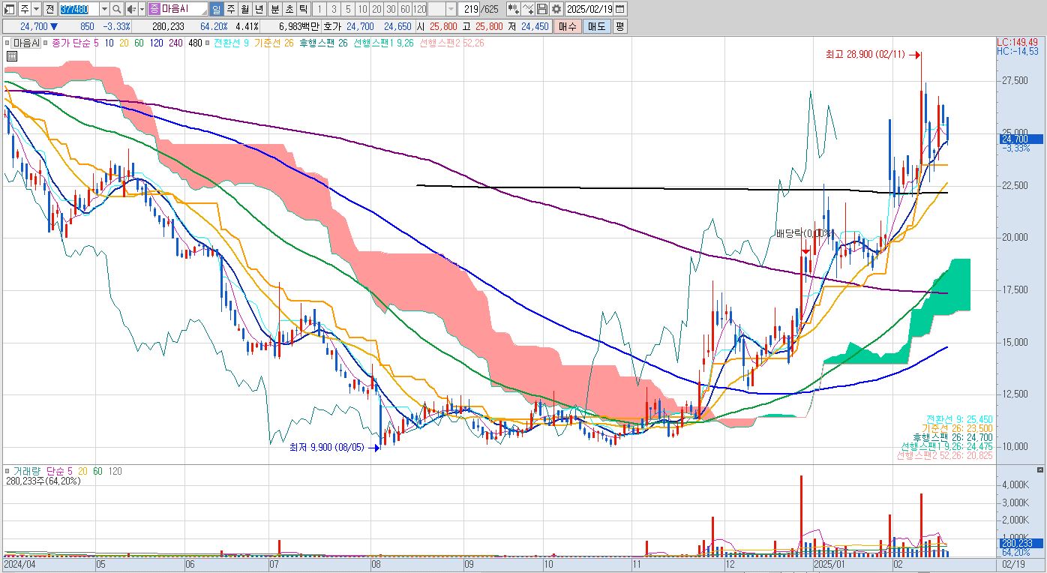Click the 전환선 9 indicator label
Image resolution: width=1047 pixels, height=573 pixels.
click(230, 43)
